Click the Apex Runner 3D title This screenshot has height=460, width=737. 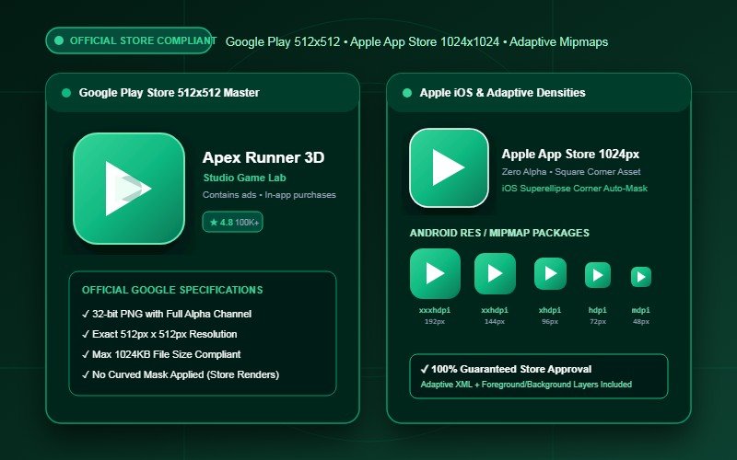[263, 157]
